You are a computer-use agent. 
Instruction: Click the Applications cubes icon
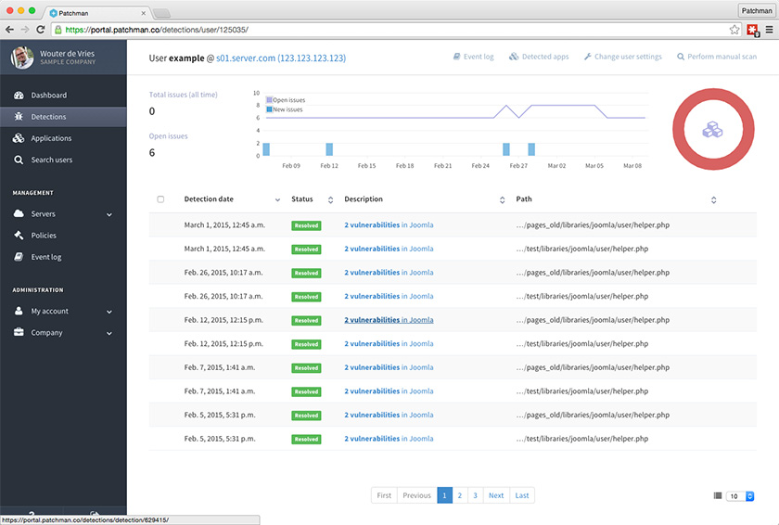[x=19, y=138]
